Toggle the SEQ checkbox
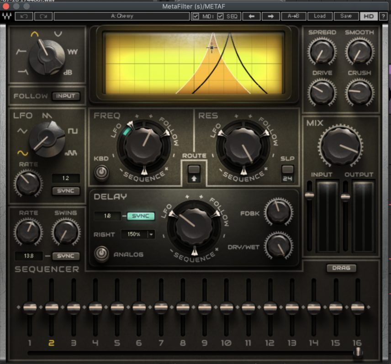Screen dimensions: 391x364 pos(220,16)
